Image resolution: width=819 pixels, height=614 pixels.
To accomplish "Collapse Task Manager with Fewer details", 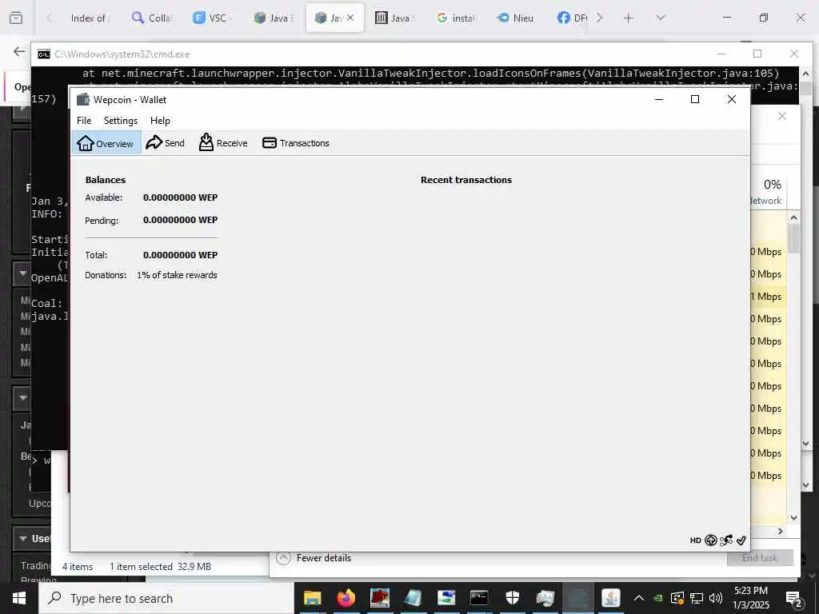I will 314,558.
